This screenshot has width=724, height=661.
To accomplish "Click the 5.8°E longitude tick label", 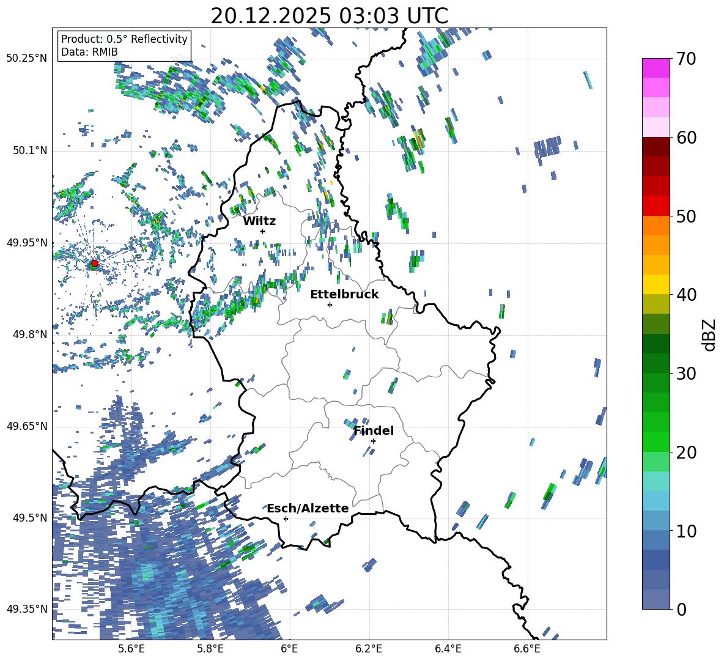I will [210, 649].
